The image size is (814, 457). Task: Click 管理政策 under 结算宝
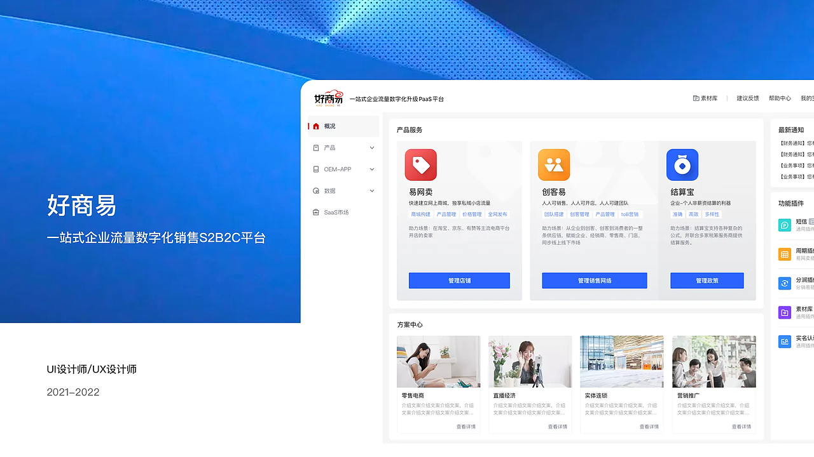click(x=707, y=280)
